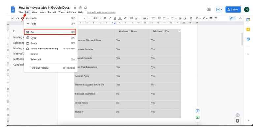Screen dimensions: 259x131
Task: Check the cloud document status icon
Action: [x=85, y=8]
